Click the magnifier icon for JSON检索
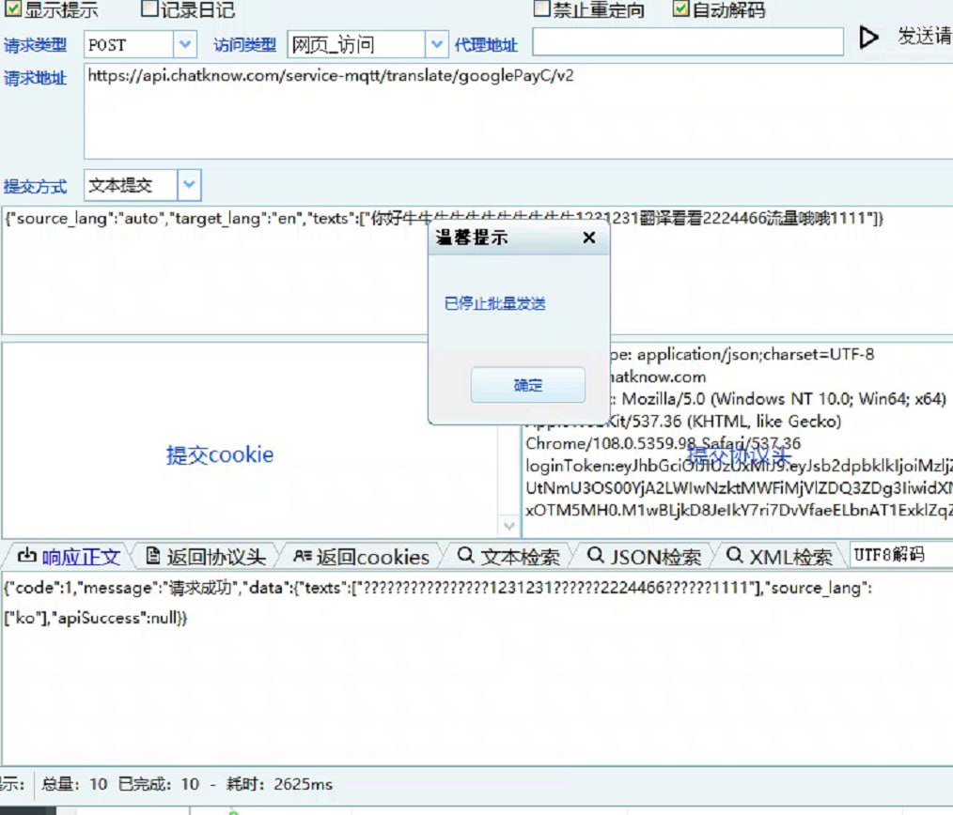 595,556
